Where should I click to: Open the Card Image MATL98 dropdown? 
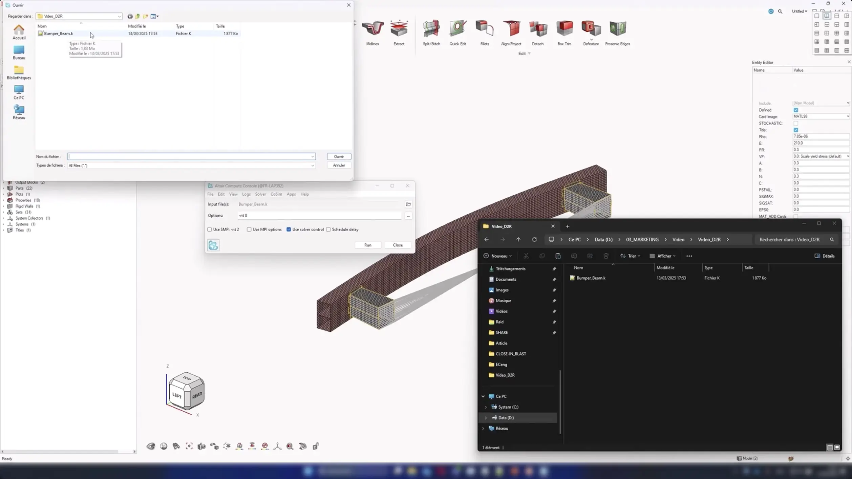(821, 116)
